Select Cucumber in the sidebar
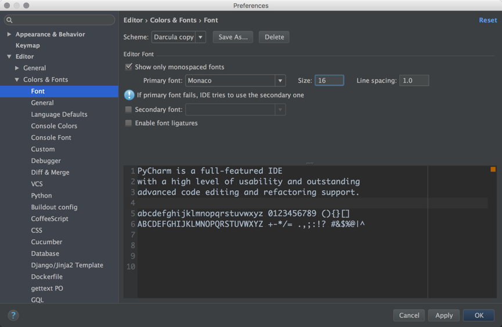Viewport: 502px width, 327px height. pos(46,242)
